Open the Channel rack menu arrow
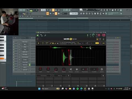This screenshot has height=99, width=132. [14, 38]
